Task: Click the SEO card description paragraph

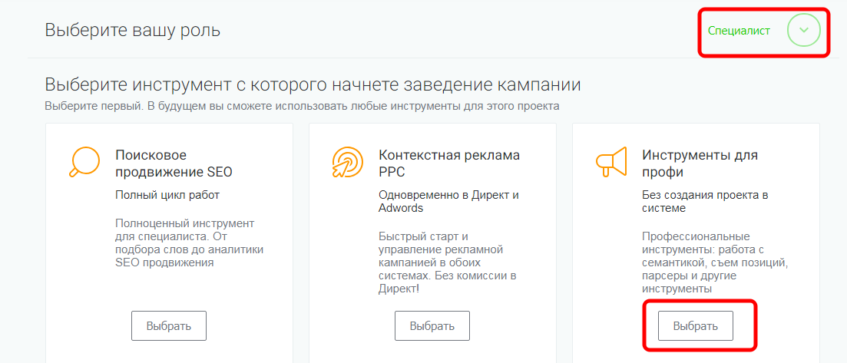Action: [189, 243]
